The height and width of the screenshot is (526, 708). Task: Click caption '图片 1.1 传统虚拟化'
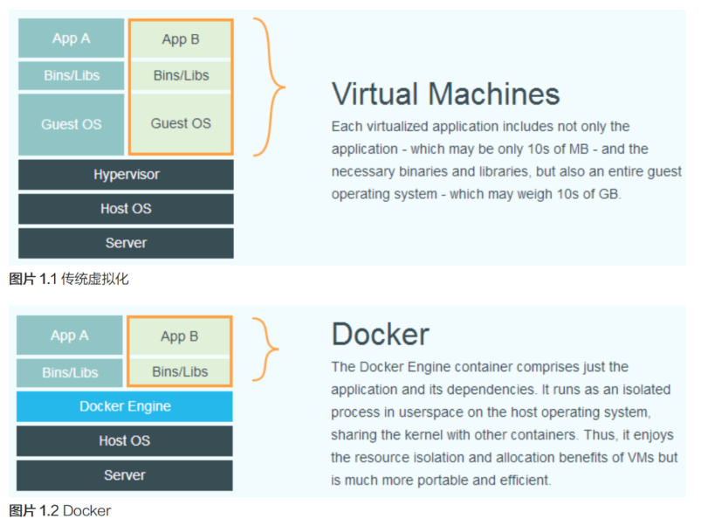pos(69,279)
